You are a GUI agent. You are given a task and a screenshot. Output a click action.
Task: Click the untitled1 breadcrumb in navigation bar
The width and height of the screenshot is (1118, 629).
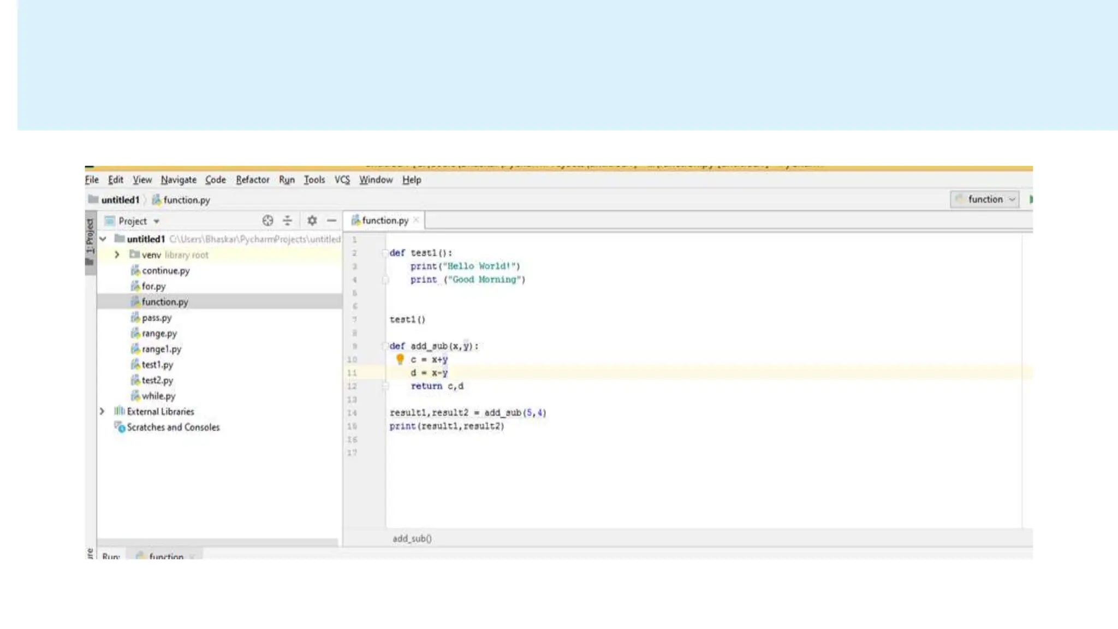point(114,200)
